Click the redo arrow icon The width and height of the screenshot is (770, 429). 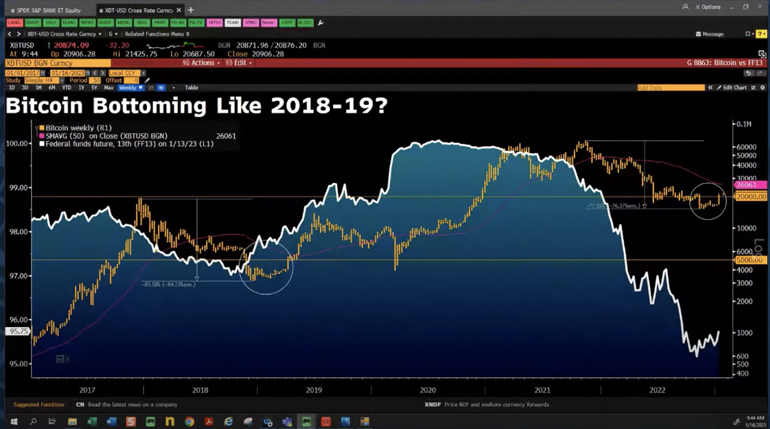760,73
